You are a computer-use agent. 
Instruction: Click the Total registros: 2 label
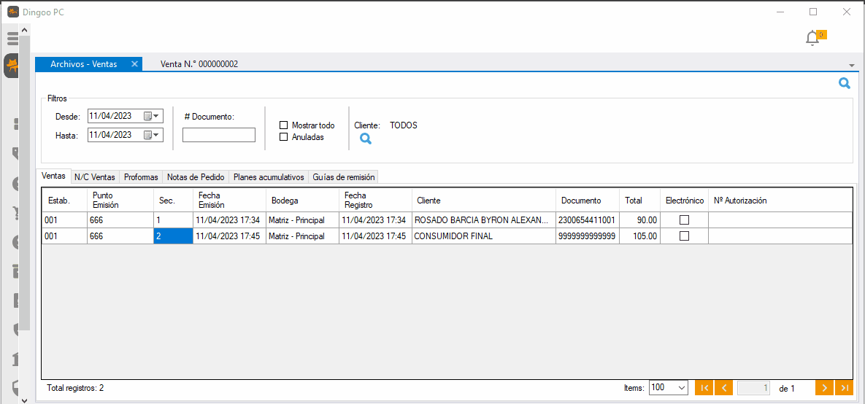[76, 388]
